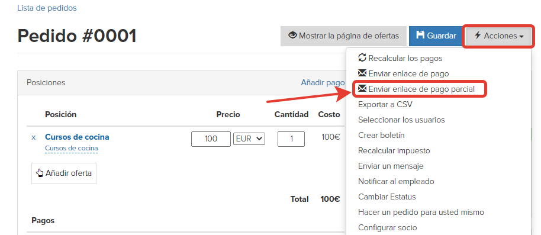Viewport: 541px width, 235px height.
Task: Click the hand pointer icon on Añadir oferta
Action: [40, 173]
